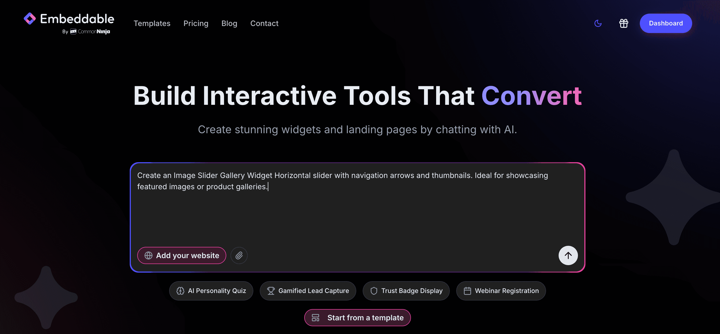The height and width of the screenshot is (334, 720).
Task: Go to the Pricing page
Action: tap(196, 23)
